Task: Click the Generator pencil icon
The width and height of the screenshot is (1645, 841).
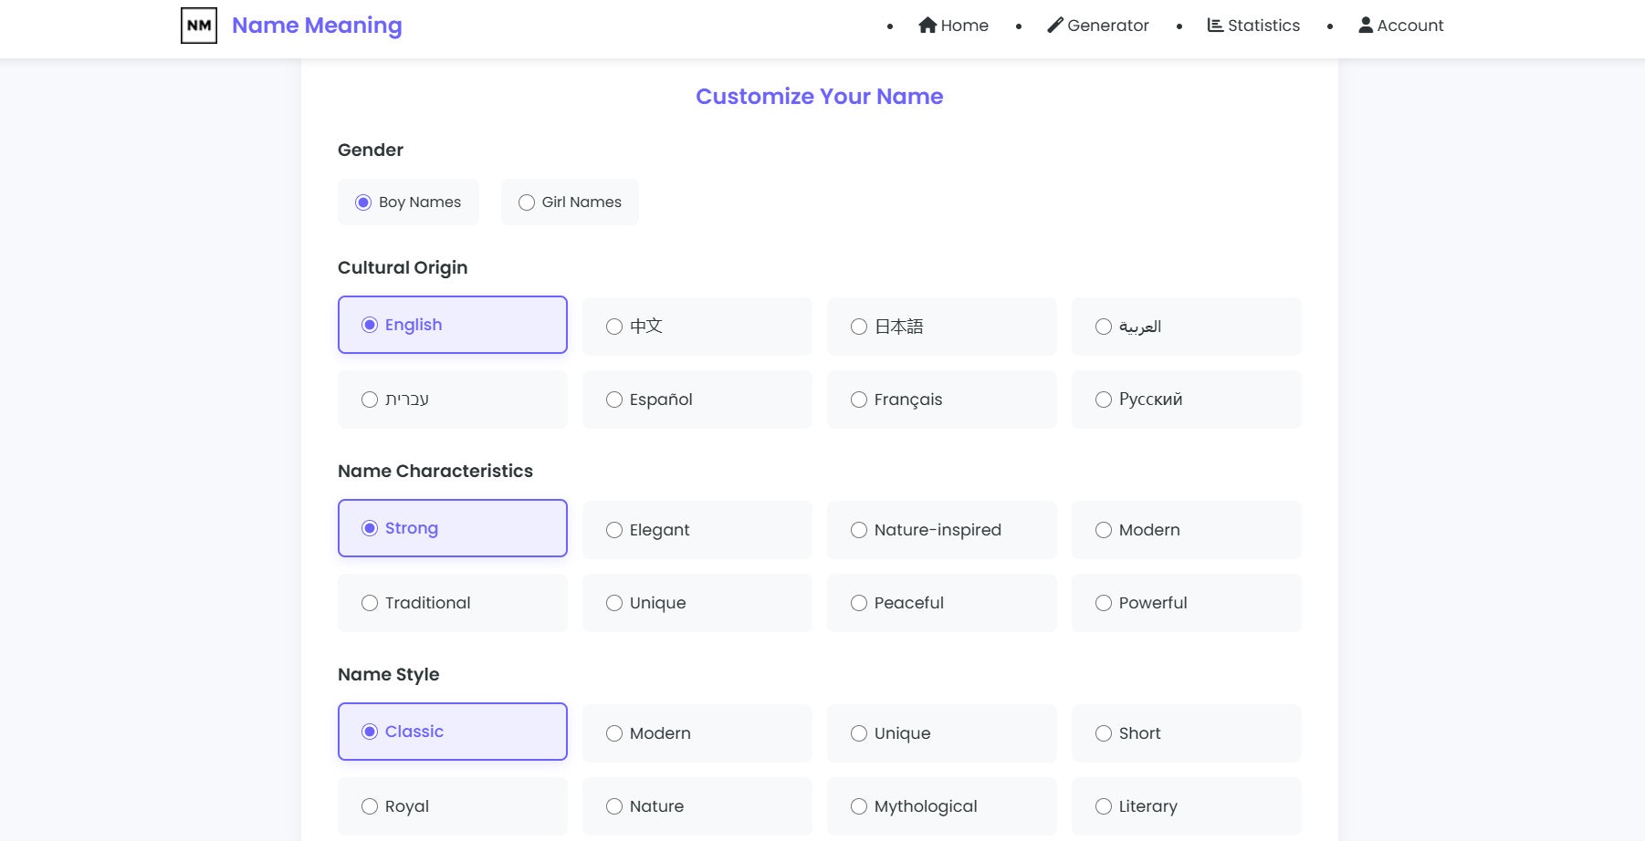Action: click(x=1055, y=26)
